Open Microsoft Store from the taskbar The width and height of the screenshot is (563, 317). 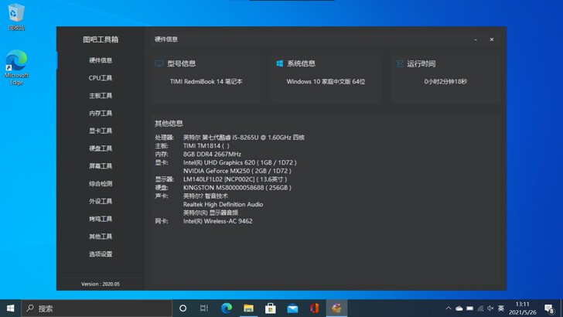coord(271,308)
